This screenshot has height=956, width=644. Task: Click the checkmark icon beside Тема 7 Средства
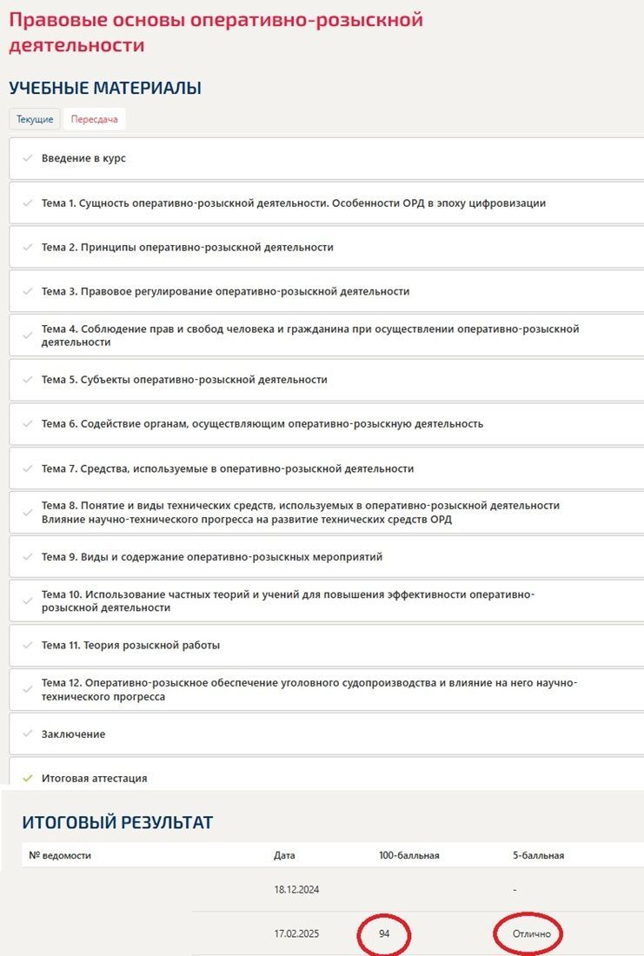click(28, 468)
